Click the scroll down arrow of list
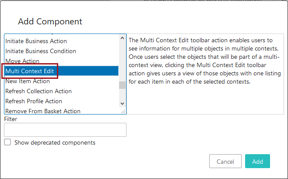Screen dimensions: 288x179 122,103
